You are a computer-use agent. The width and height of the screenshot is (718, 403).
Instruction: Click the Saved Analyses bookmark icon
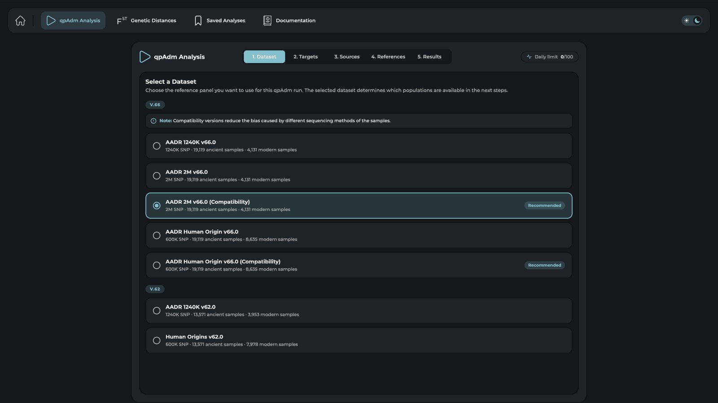198,21
